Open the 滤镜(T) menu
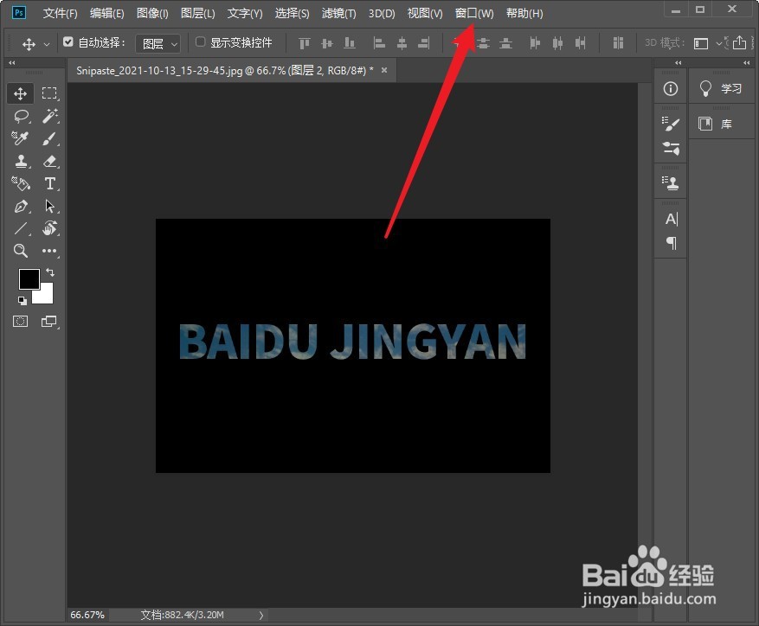The height and width of the screenshot is (626, 759). tap(339, 14)
